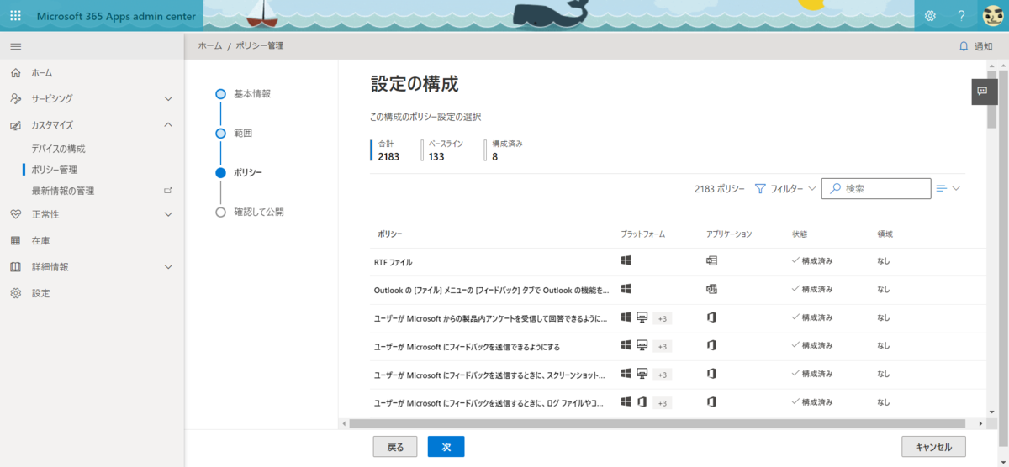The height and width of the screenshot is (467, 1009).
Task: Select the 構成済み 8 pivot
Action: pyautogui.click(x=504, y=150)
